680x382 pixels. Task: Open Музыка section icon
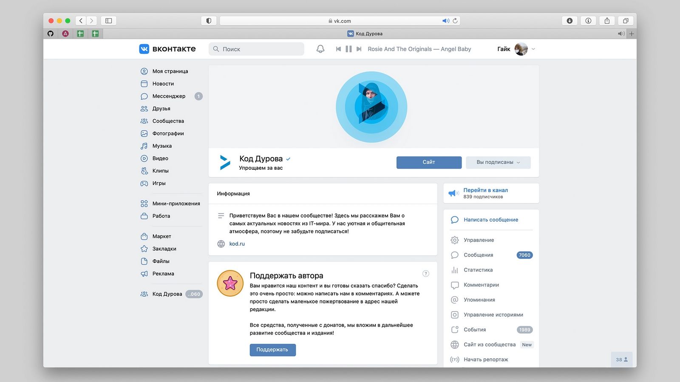tap(144, 146)
